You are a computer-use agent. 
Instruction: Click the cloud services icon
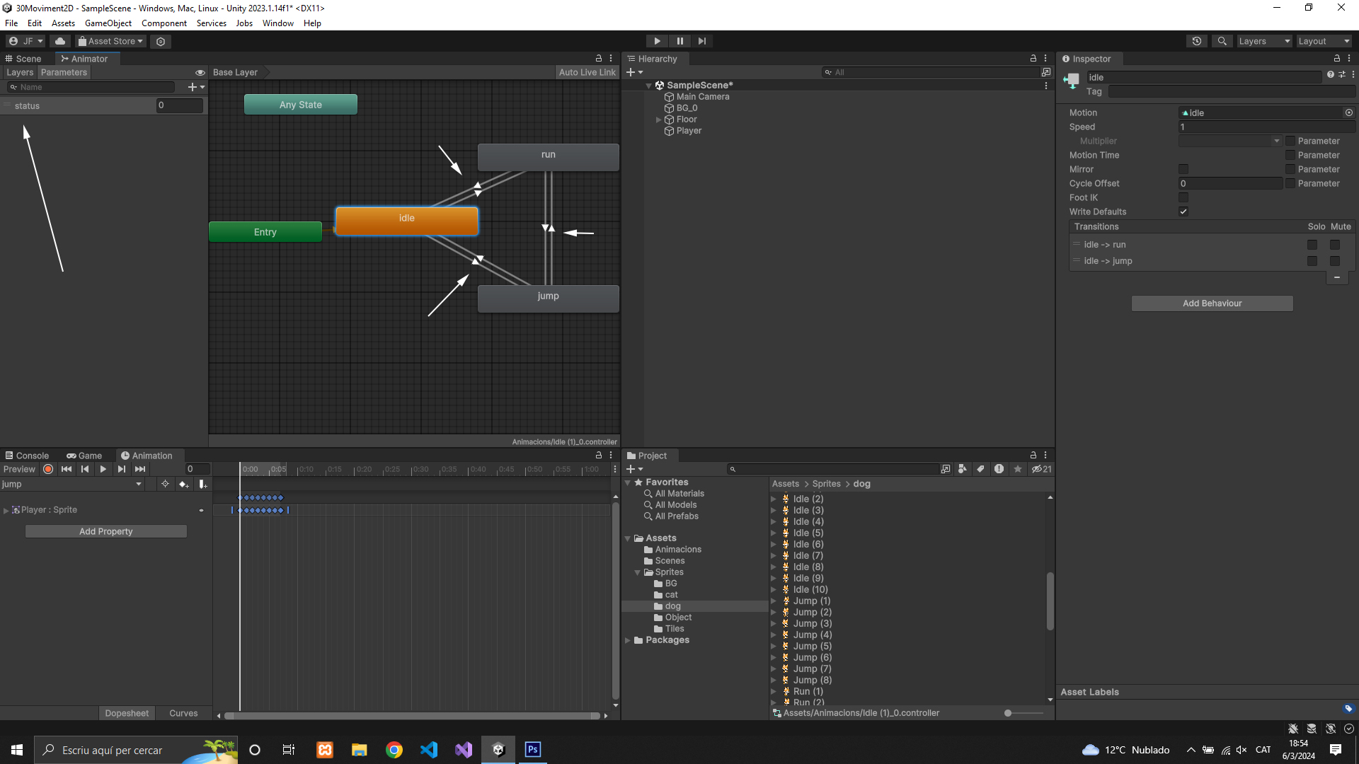(60, 41)
